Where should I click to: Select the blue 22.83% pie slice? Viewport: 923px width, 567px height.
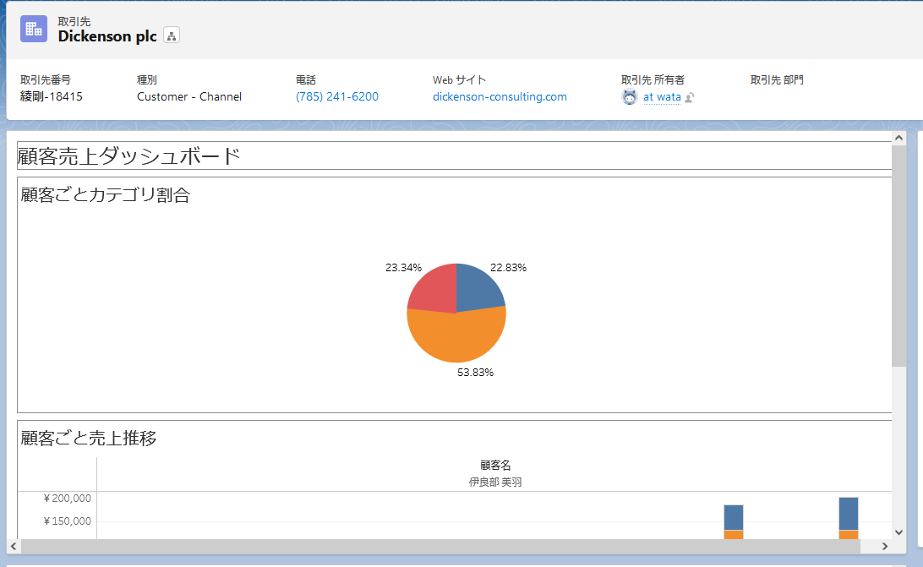478,287
